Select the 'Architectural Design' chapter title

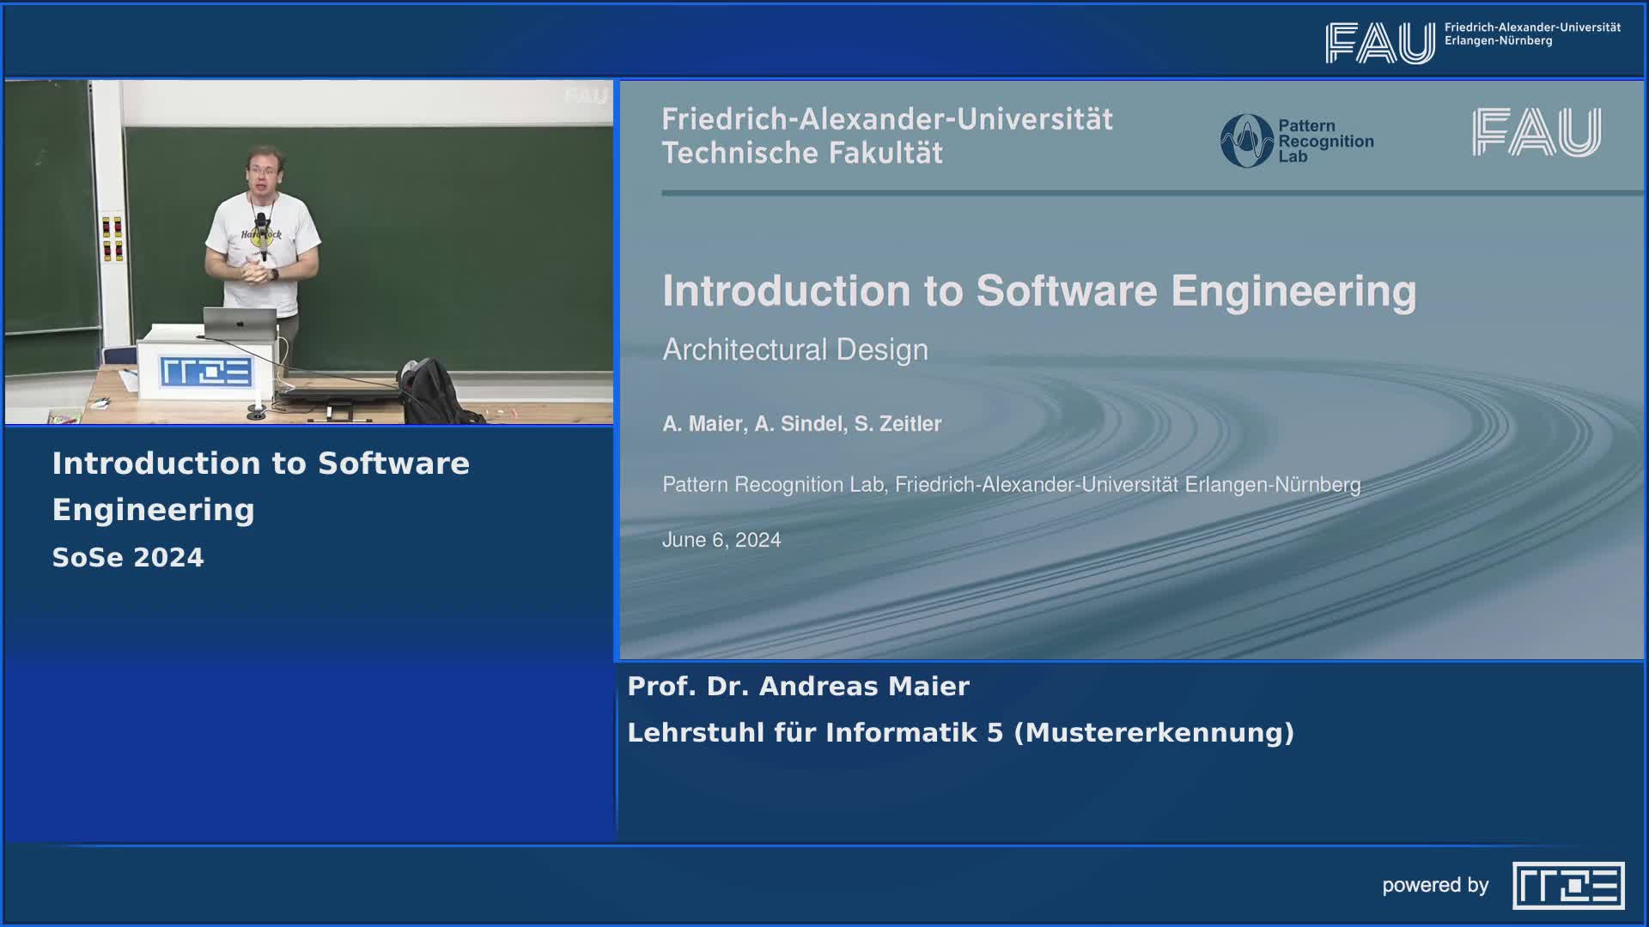[x=794, y=349]
